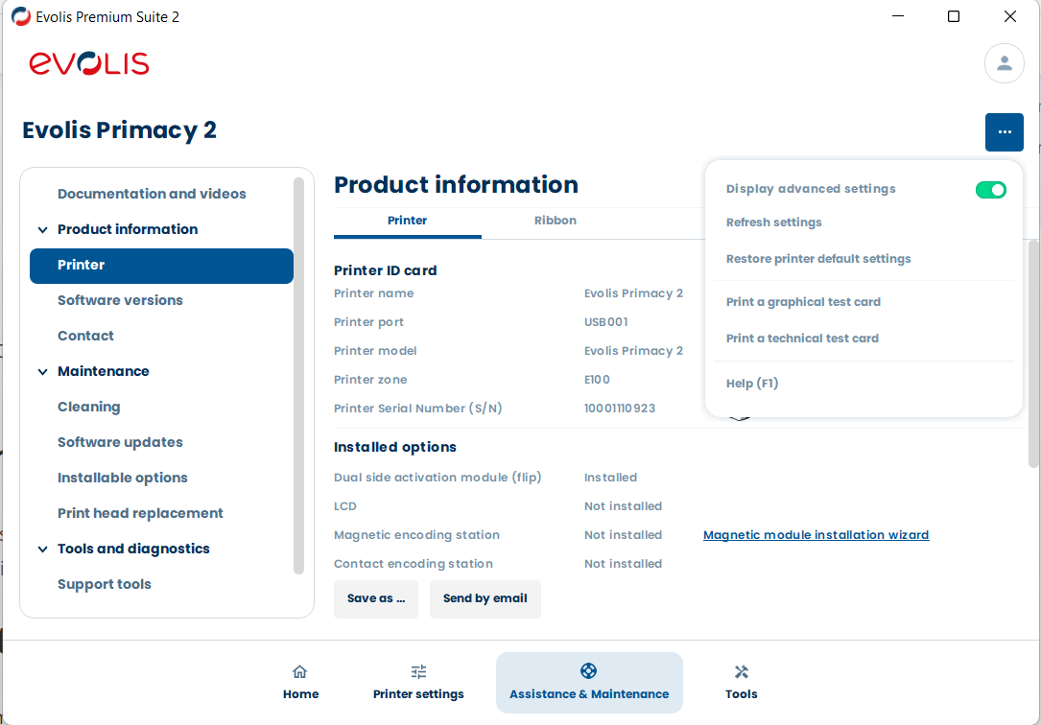Image resolution: width=1041 pixels, height=725 pixels.
Task: Collapse the Maintenance section chevron
Action: [42, 372]
